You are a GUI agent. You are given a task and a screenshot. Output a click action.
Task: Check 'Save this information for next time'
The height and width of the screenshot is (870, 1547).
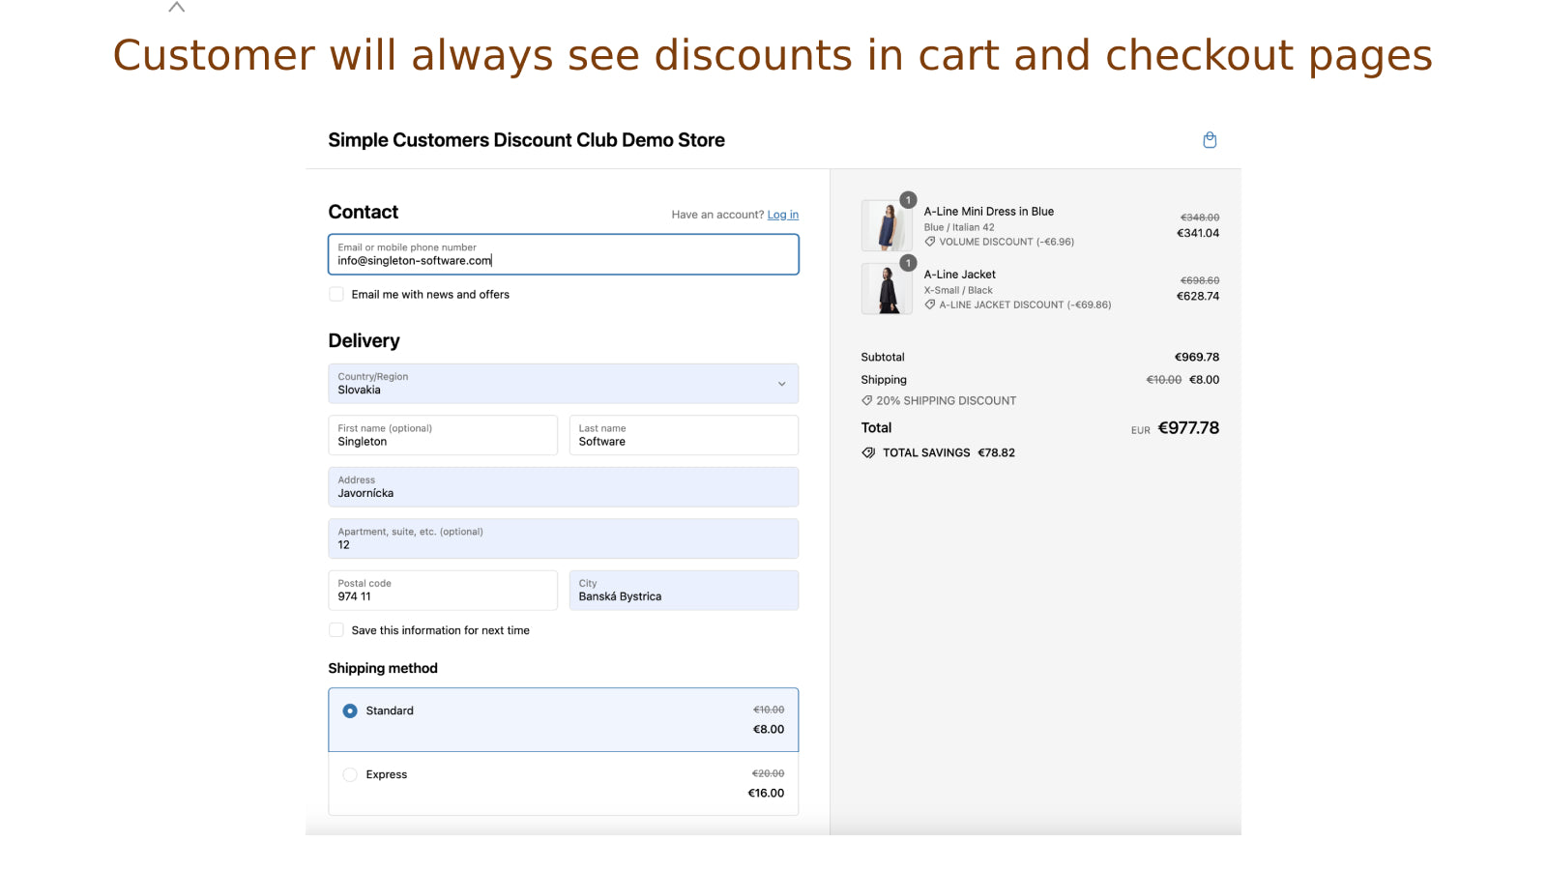click(x=336, y=629)
